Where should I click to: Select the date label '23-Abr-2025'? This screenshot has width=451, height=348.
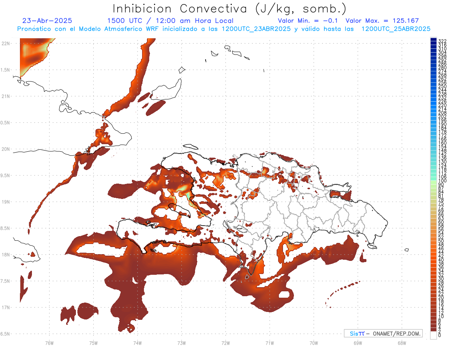tap(47, 21)
